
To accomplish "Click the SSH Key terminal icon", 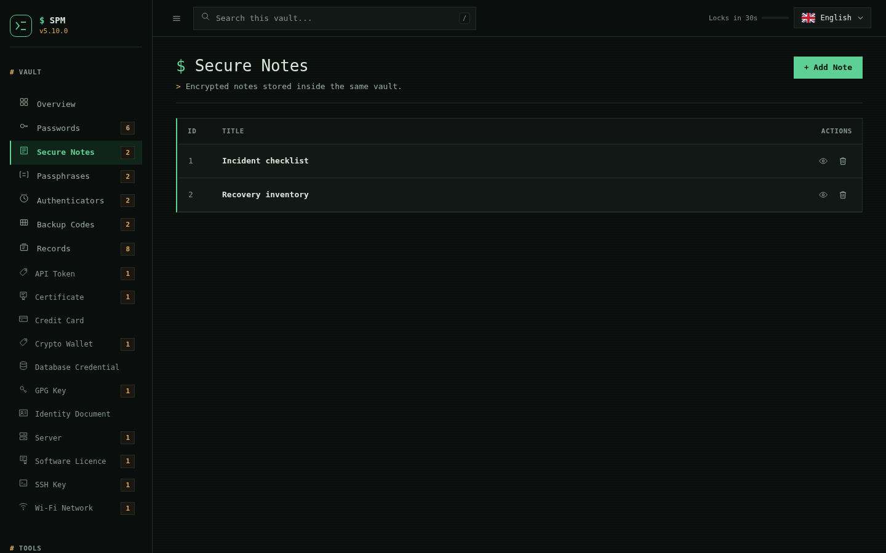I will point(23,483).
